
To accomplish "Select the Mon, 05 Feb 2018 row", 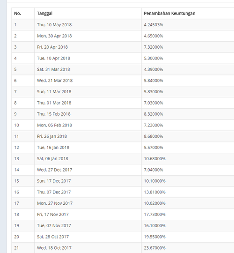I will pos(123,125).
